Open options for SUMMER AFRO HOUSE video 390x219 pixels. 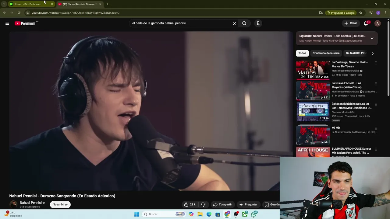point(376,149)
